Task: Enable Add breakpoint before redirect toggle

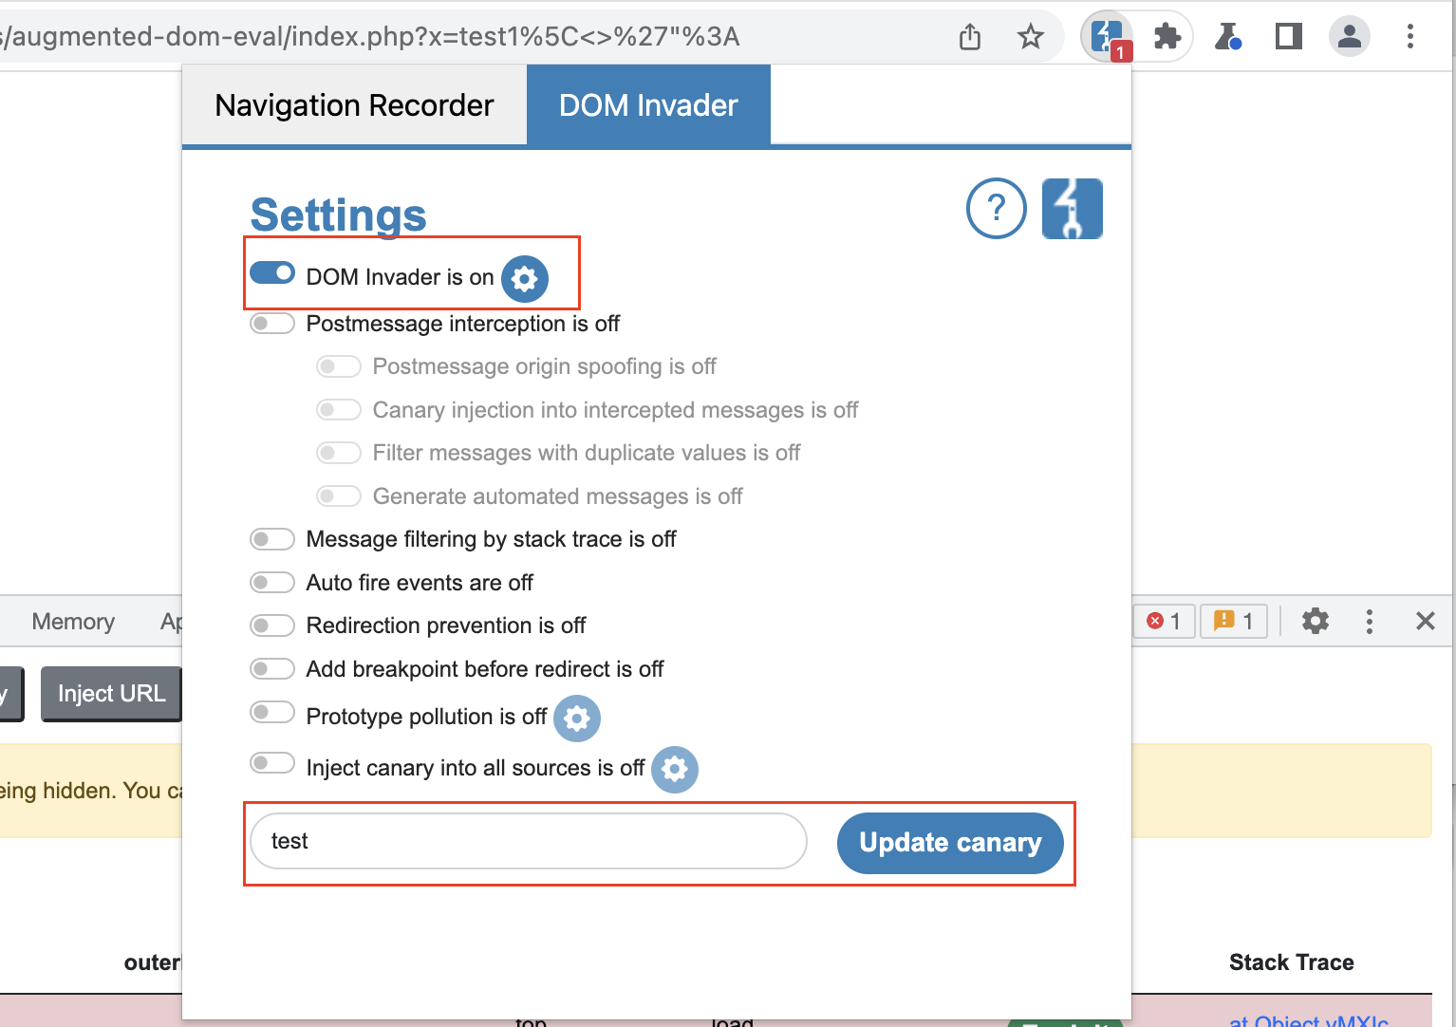Action: coord(272,669)
